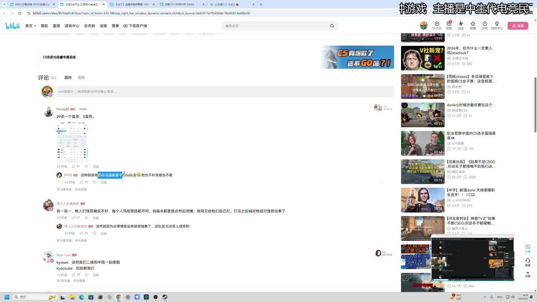
Task: Expand the 18 replies under second comment
Action: point(81,241)
